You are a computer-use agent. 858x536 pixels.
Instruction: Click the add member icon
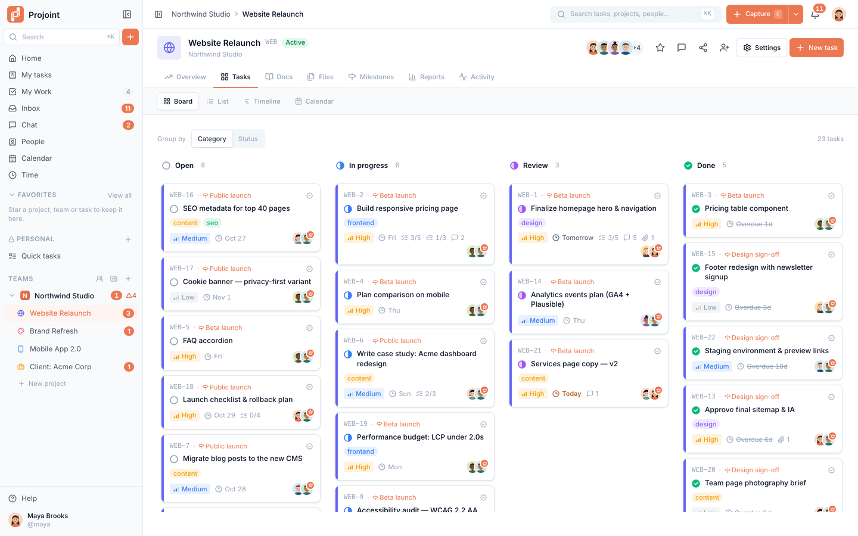(725, 48)
